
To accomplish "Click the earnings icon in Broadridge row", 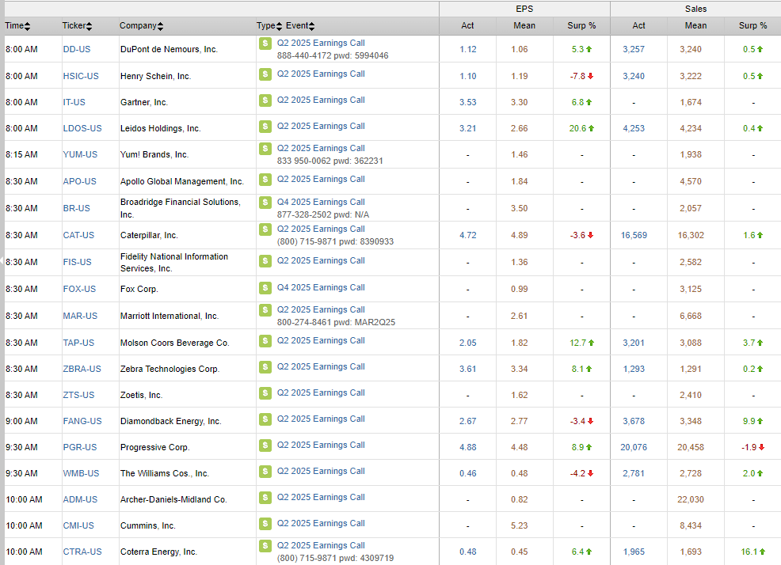I will (x=265, y=202).
